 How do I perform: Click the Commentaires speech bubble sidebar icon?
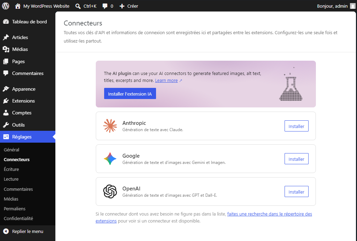(x=6, y=73)
